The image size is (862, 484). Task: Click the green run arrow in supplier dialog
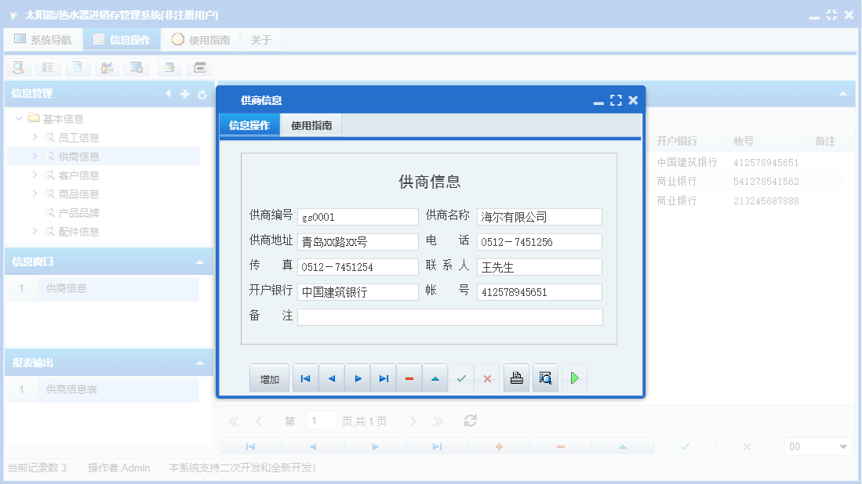(573, 377)
